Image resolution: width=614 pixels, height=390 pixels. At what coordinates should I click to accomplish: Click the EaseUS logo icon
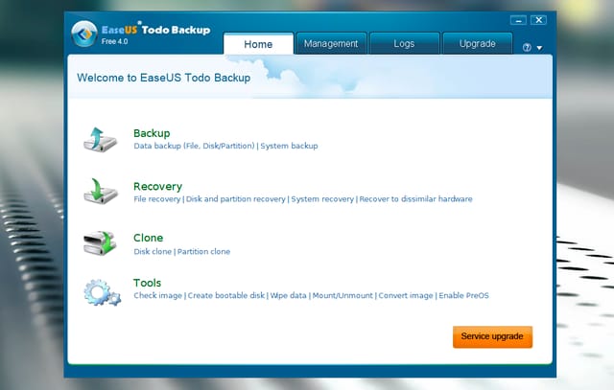84,34
